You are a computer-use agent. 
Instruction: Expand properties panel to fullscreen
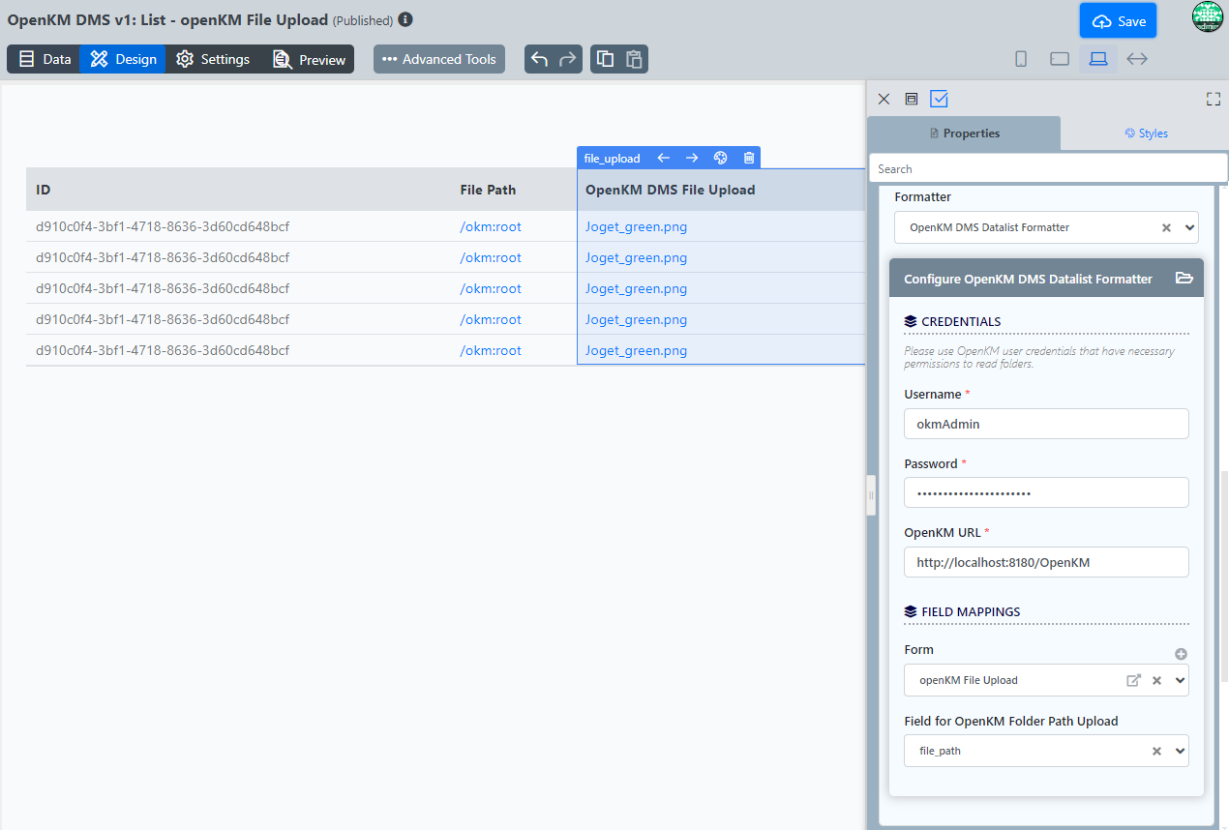coord(1213,99)
